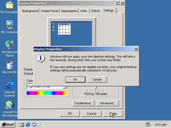Open the High Color dropdown
The image size is (171, 128).
(x=65, y=87)
